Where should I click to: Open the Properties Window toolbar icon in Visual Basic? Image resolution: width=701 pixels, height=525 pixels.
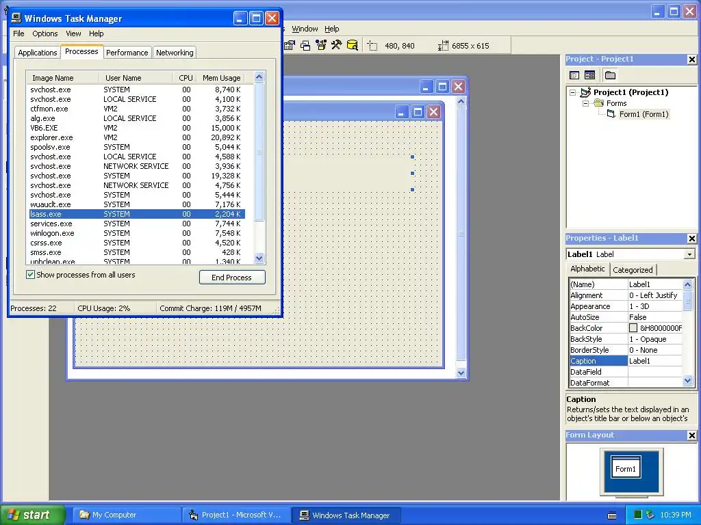point(290,45)
